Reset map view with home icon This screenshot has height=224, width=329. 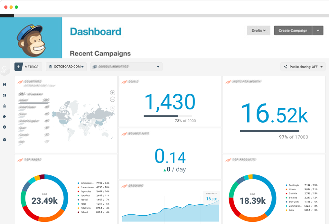[x=112, y=108]
